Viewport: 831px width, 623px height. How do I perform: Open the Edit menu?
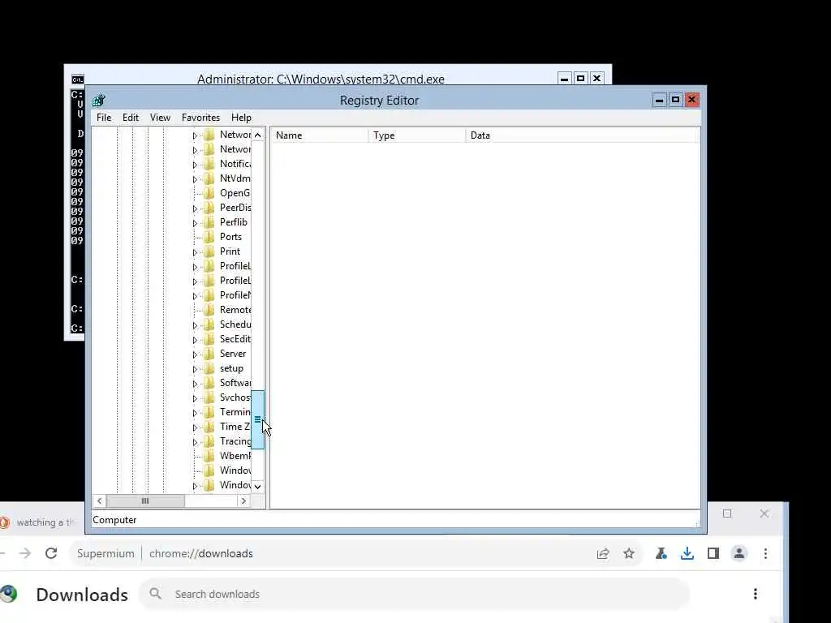(131, 118)
